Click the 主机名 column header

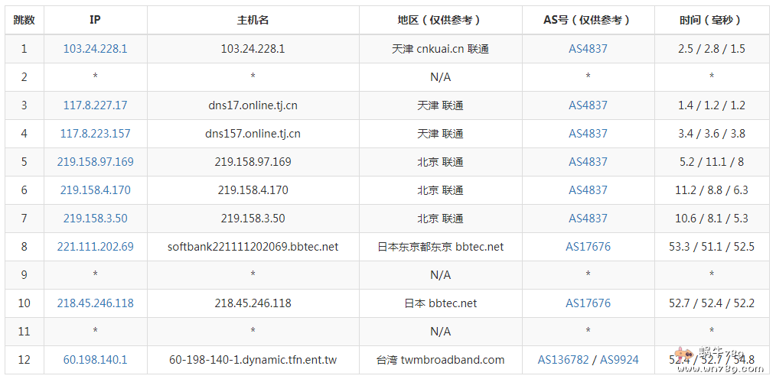click(253, 21)
